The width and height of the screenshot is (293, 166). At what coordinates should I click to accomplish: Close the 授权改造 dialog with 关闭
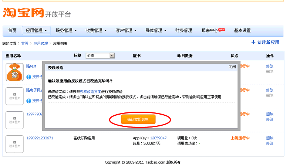(232, 67)
